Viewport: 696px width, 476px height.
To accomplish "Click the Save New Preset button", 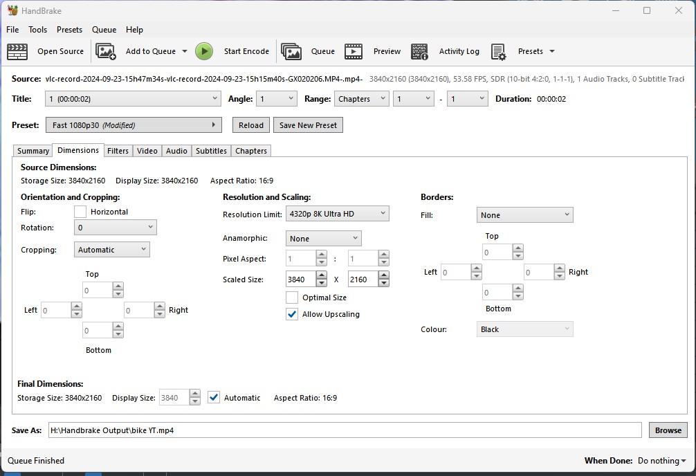I will tap(308, 125).
